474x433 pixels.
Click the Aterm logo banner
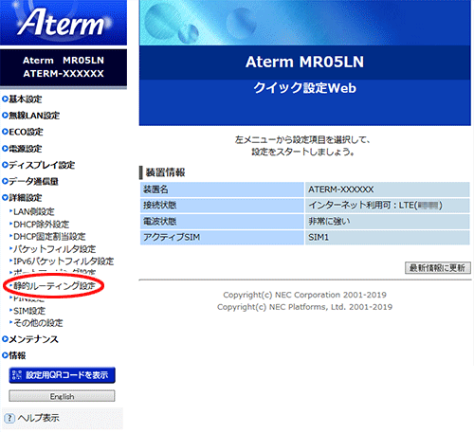point(64,23)
